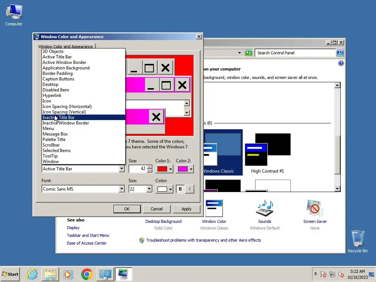Select Window at bottom of item list
Viewport: 376px width, 282px height.
tap(83, 162)
